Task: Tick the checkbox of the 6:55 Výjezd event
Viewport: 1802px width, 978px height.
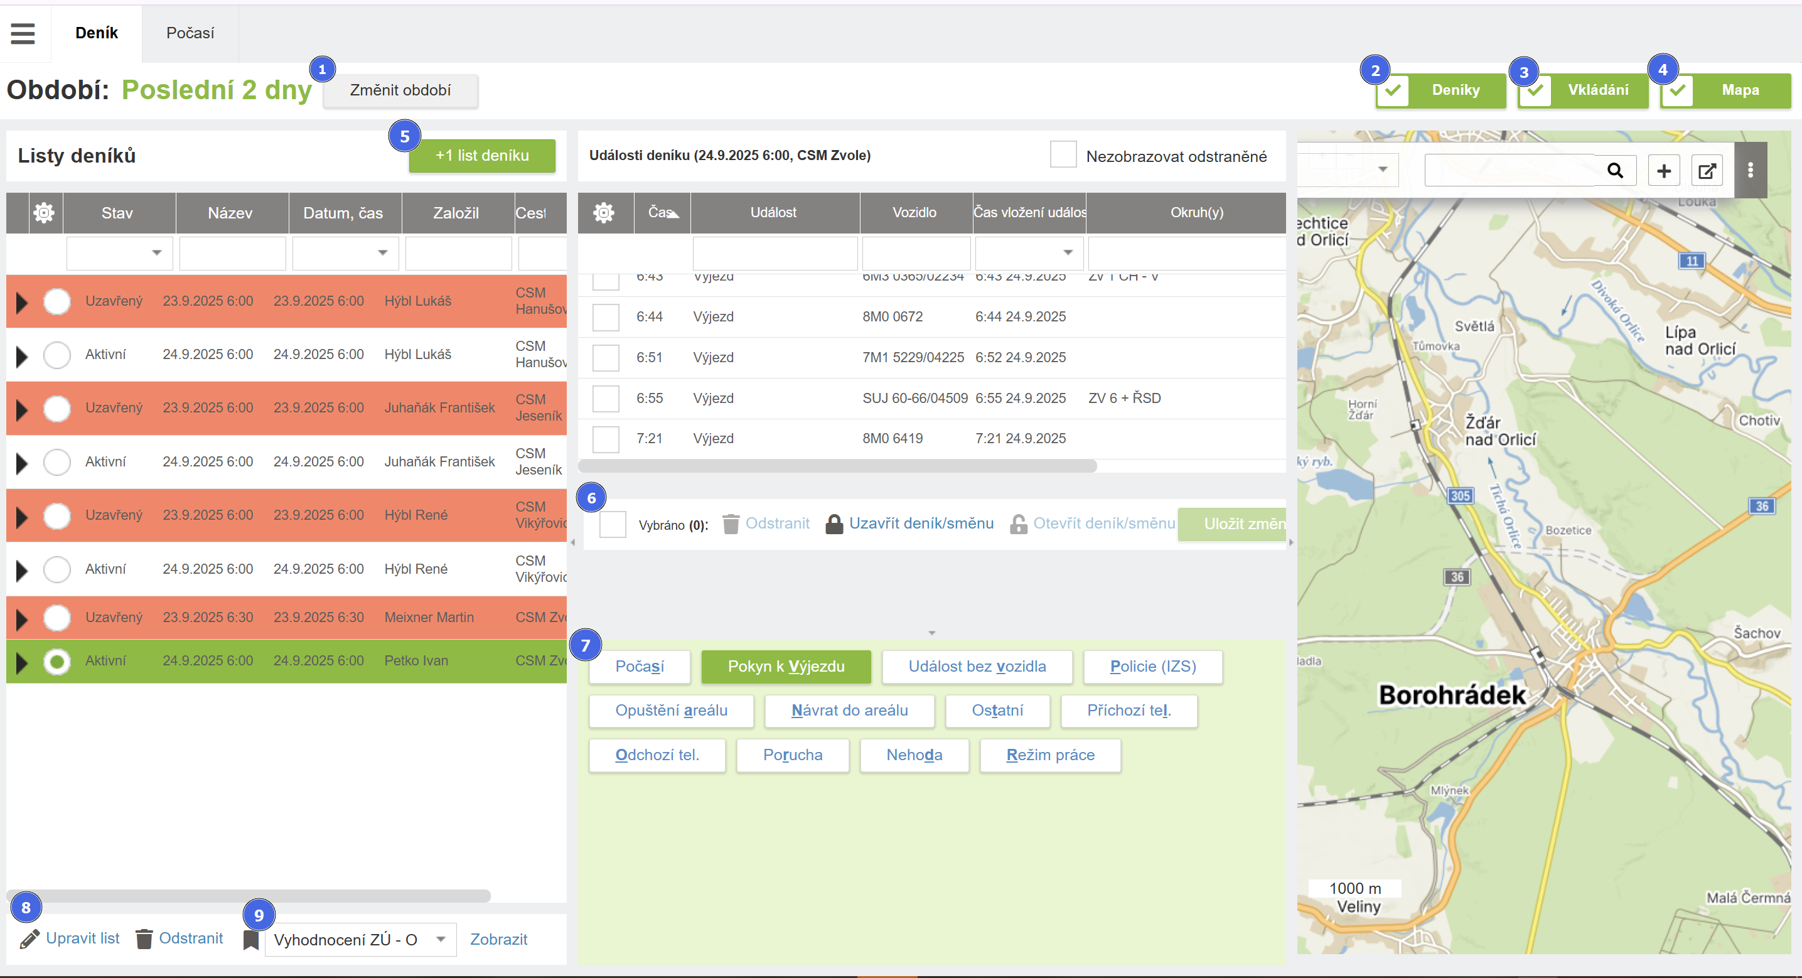Action: 606,399
